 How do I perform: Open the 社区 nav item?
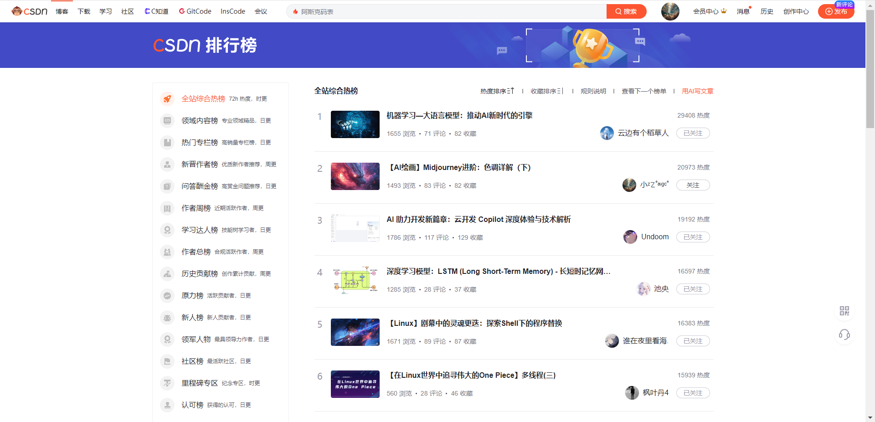pos(128,11)
